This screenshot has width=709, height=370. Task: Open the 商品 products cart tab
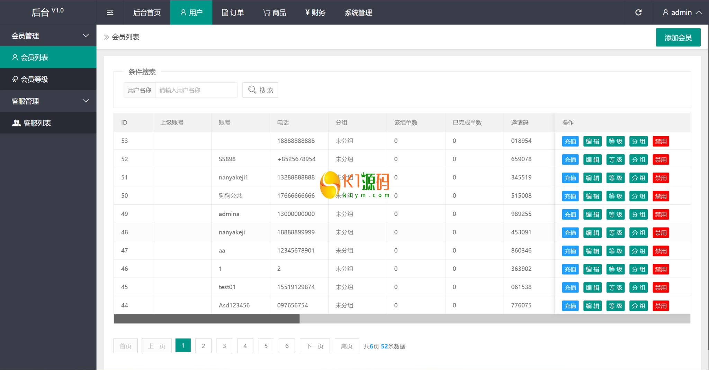[x=275, y=12]
